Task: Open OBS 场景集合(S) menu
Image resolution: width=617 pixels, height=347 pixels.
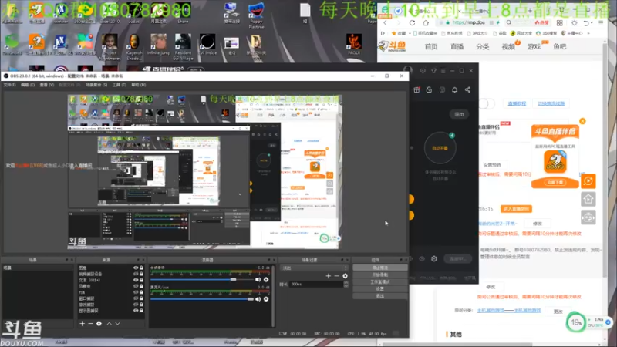Action: pos(96,85)
